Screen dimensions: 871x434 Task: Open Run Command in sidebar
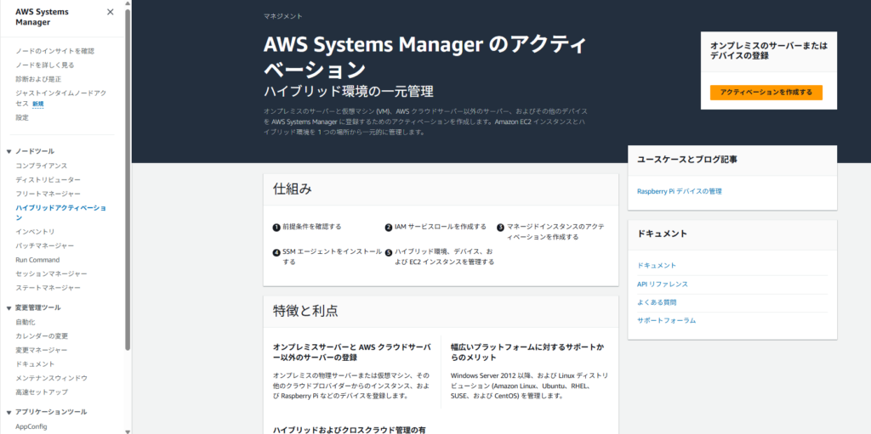pyautogui.click(x=37, y=260)
